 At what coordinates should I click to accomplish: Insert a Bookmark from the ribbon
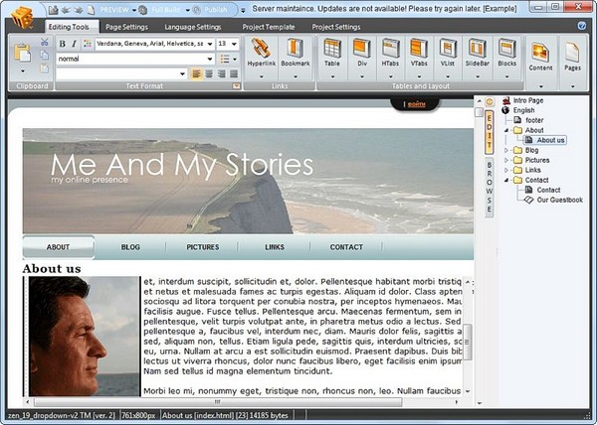(x=295, y=53)
